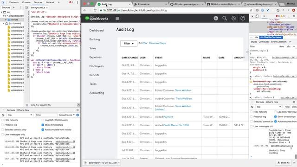Bookmark the page with the star icon
The width and height of the screenshot is (297, 167).
(251, 10)
